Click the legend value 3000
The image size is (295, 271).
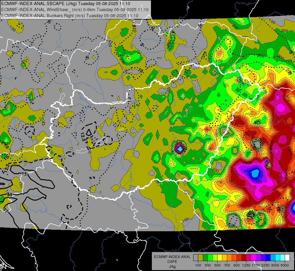(275, 265)
